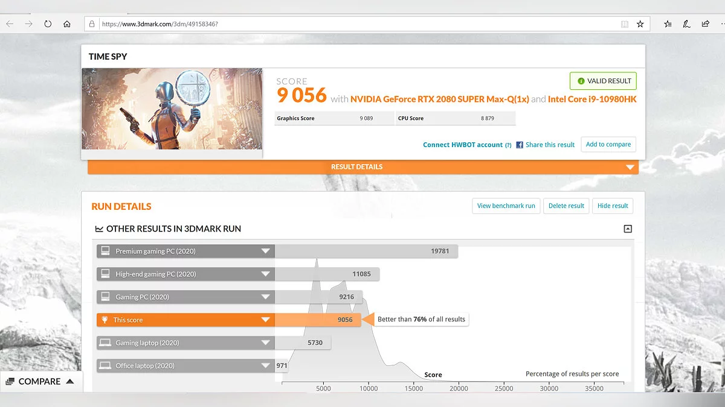
Task: Open reading view icon in the address bar
Action: pyautogui.click(x=625, y=24)
